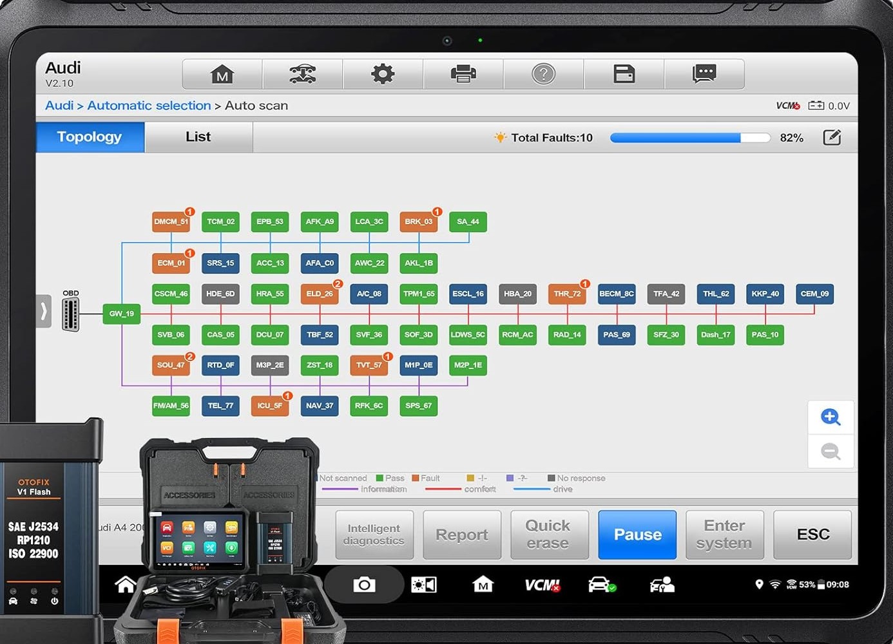Open the message feedback icon
The width and height of the screenshot is (893, 644).
tap(704, 74)
